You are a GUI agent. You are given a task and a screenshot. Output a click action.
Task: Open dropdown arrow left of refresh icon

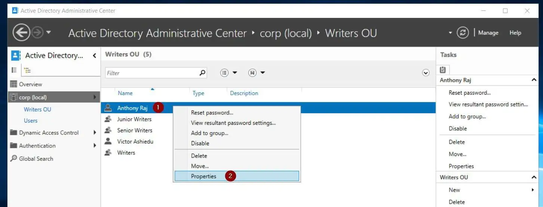450,33
